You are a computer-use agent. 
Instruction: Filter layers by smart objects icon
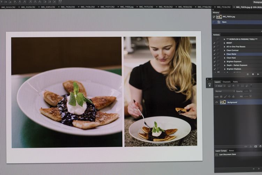[x=247, y=86]
